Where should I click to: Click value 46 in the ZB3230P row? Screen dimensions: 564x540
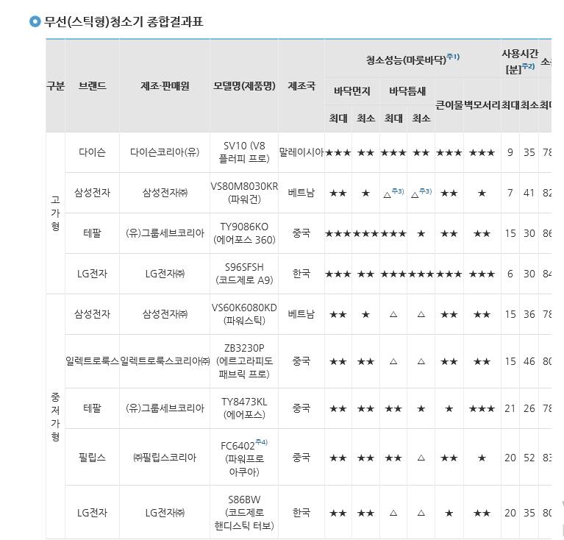(529, 361)
